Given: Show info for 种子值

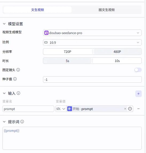Looking at the screenshot, I should pos(15,79).
